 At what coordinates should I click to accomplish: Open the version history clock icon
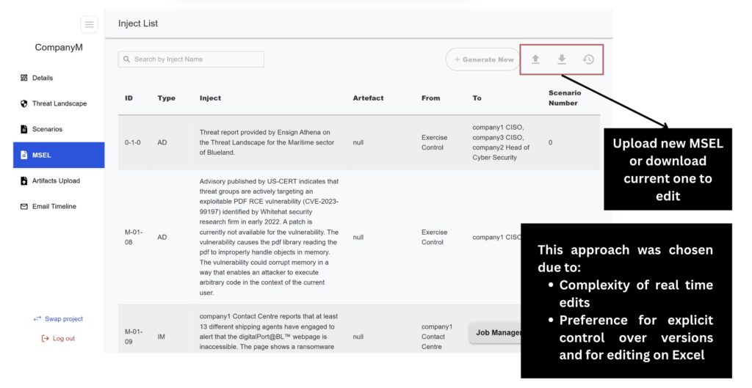pos(588,59)
